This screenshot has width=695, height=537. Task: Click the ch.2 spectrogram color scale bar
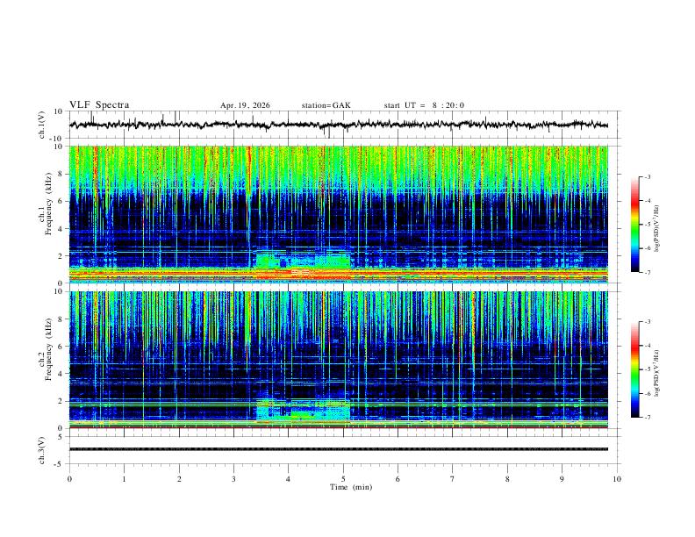point(634,369)
